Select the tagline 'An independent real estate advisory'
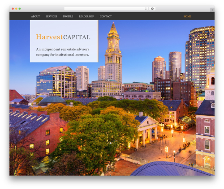This screenshot has height=189, width=224. point(63,49)
